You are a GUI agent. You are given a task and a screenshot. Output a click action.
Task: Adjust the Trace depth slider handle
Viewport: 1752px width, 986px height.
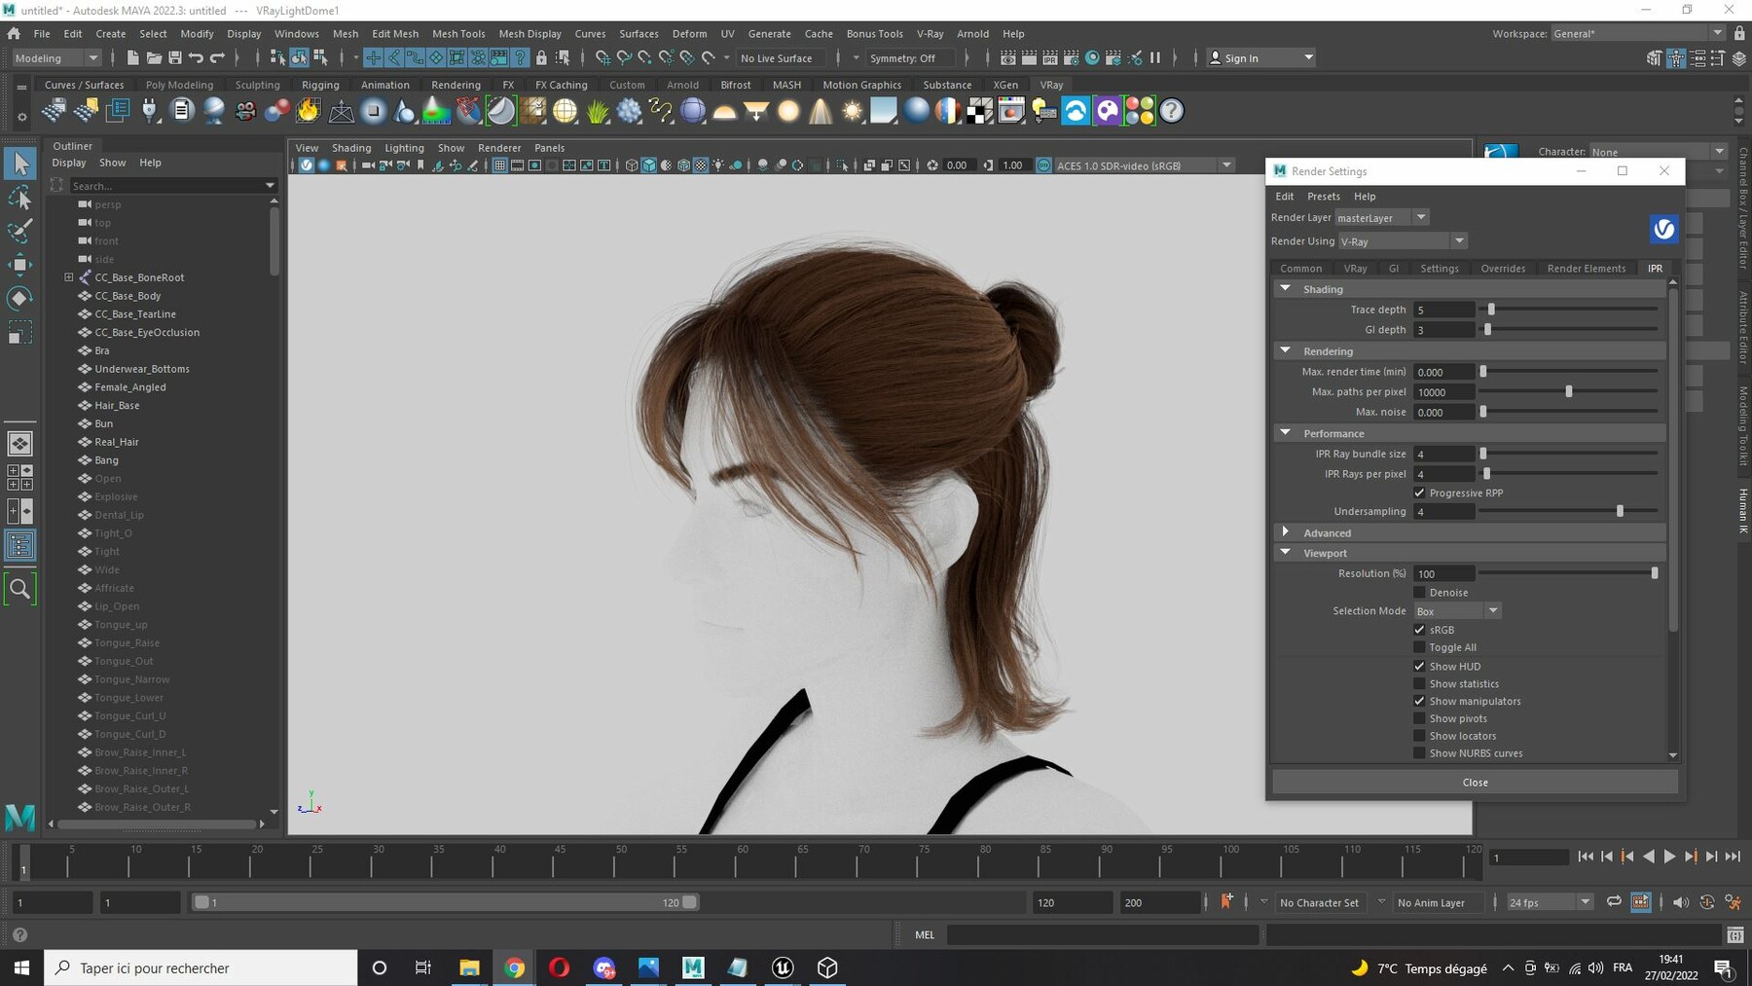point(1490,310)
